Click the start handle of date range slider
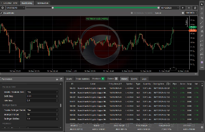 click(53, 8)
